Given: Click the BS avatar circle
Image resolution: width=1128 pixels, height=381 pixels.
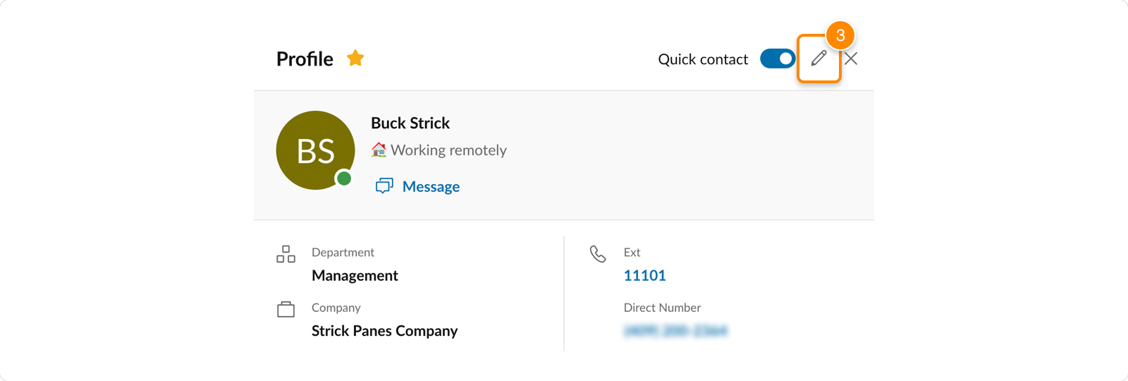Looking at the screenshot, I should (x=315, y=150).
